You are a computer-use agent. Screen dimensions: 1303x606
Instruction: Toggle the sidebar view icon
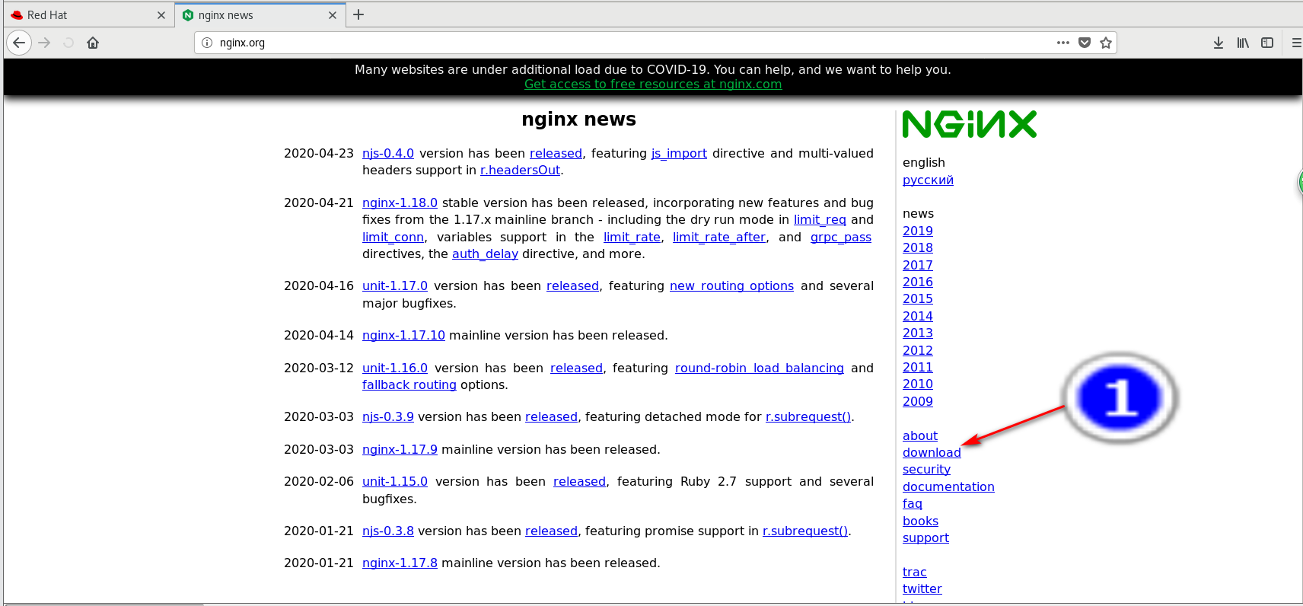(1267, 43)
